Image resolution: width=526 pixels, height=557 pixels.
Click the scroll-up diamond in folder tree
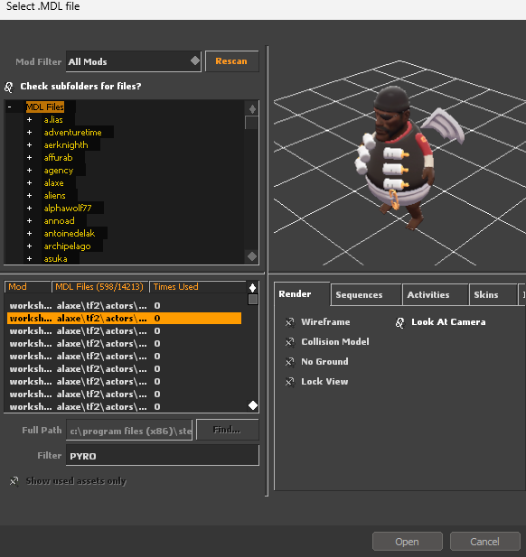(252, 109)
